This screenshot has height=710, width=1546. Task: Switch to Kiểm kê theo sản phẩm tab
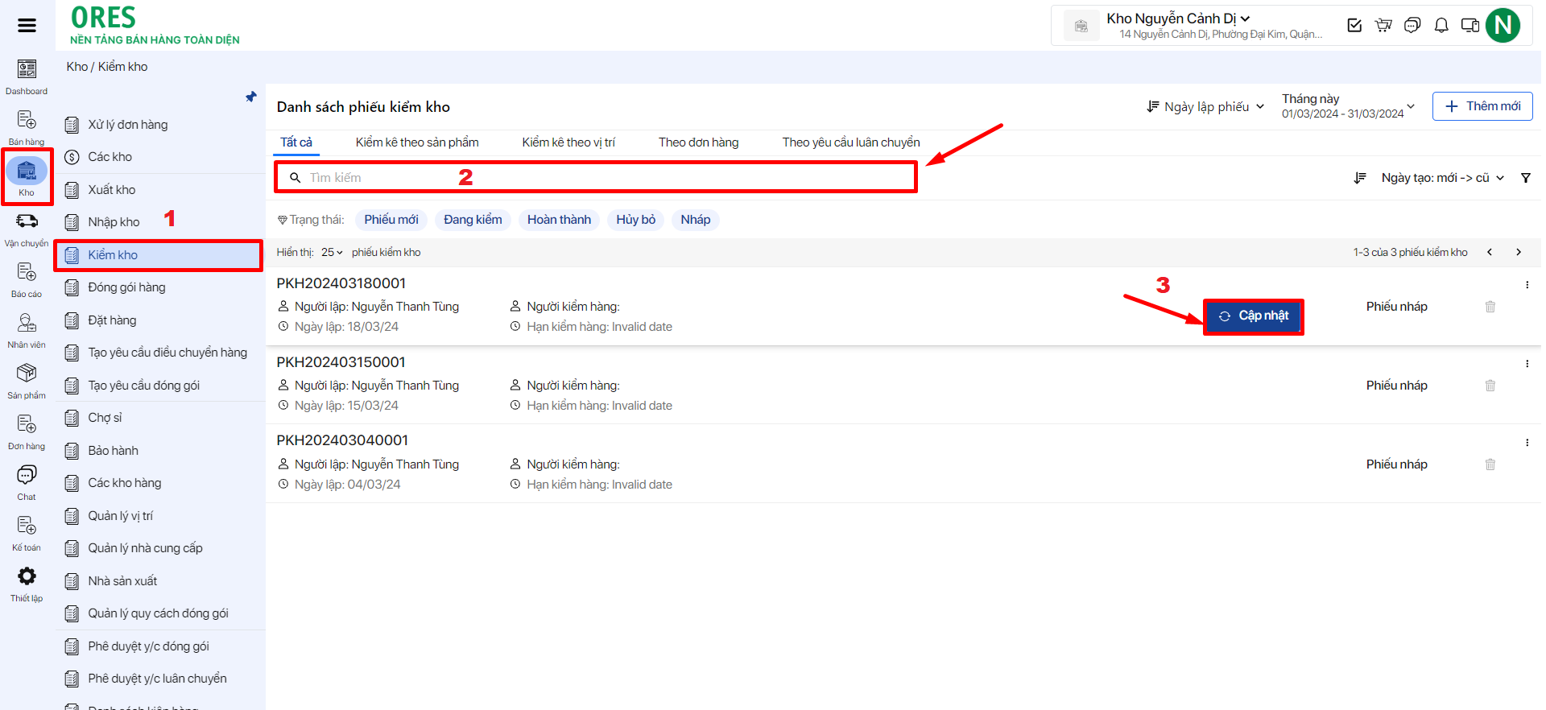pos(417,142)
